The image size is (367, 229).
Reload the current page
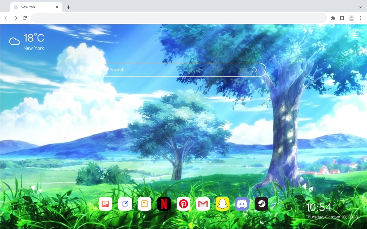point(25,18)
